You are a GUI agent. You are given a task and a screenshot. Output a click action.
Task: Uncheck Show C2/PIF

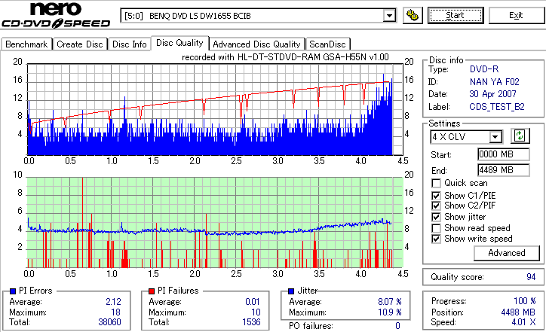[436, 206]
